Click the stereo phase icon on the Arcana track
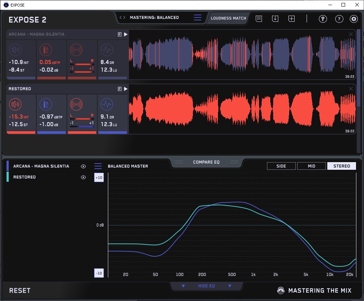This screenshot has width=364, height=301. click(76, 50)
